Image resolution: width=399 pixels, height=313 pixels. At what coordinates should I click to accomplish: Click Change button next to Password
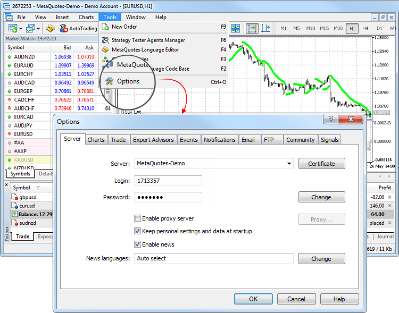click(322, 197)
